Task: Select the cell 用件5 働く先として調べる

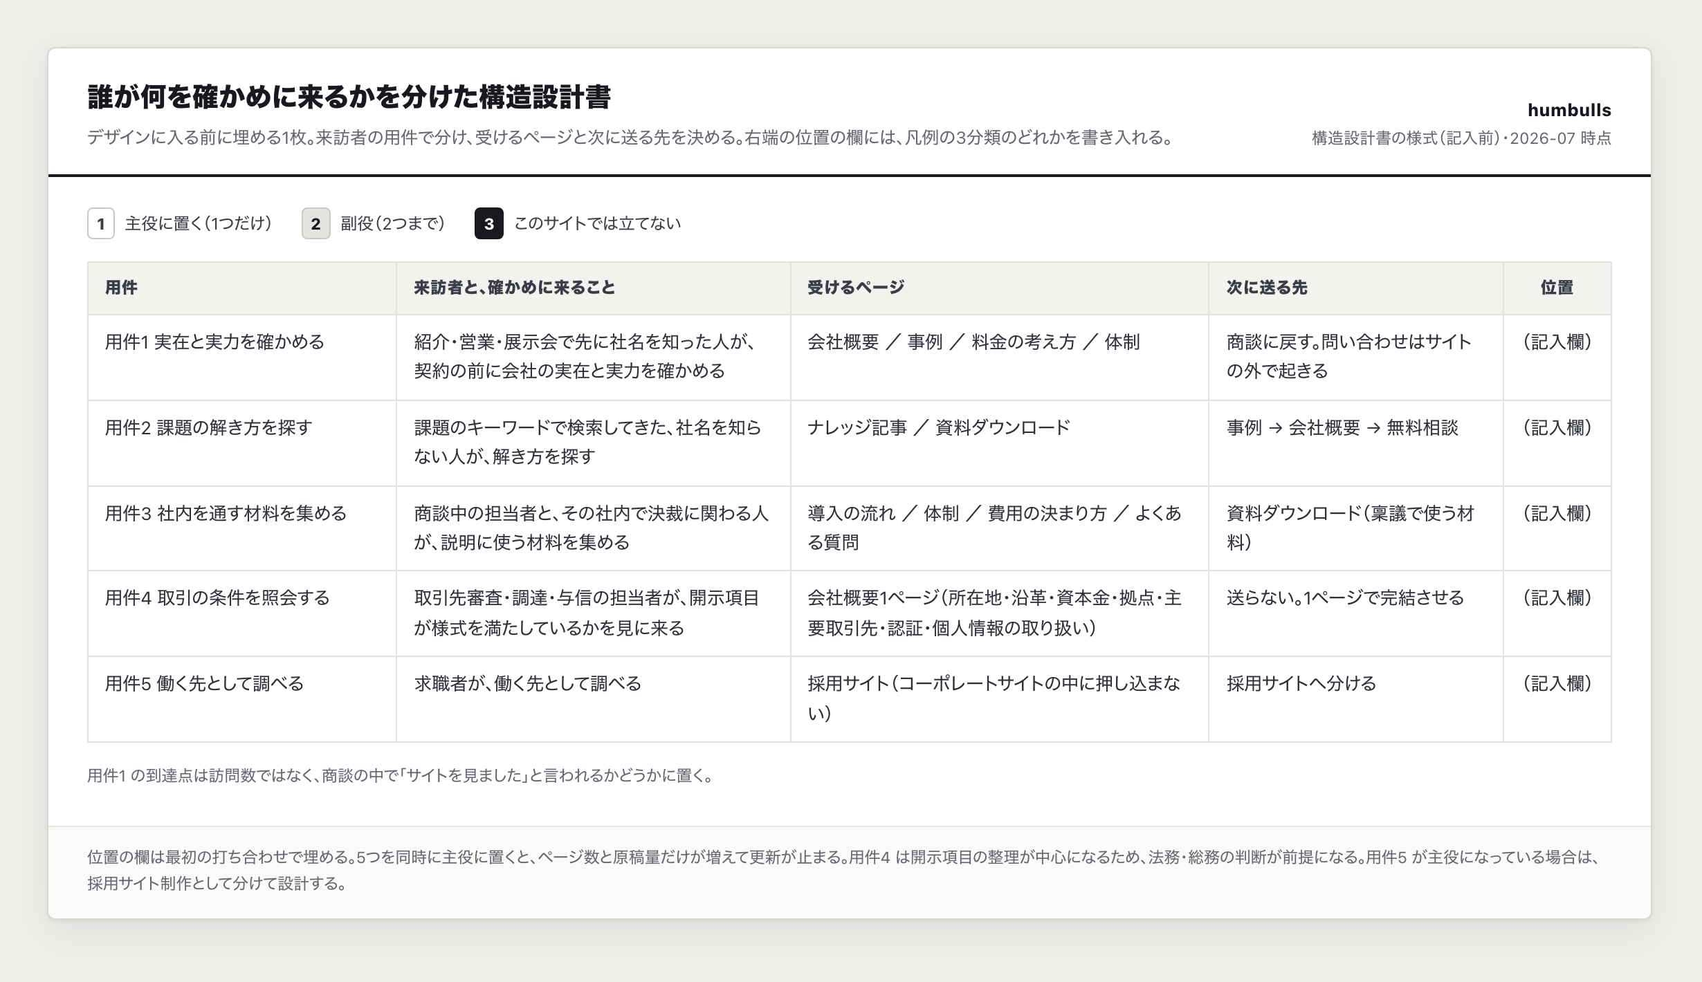Action: 242,699
